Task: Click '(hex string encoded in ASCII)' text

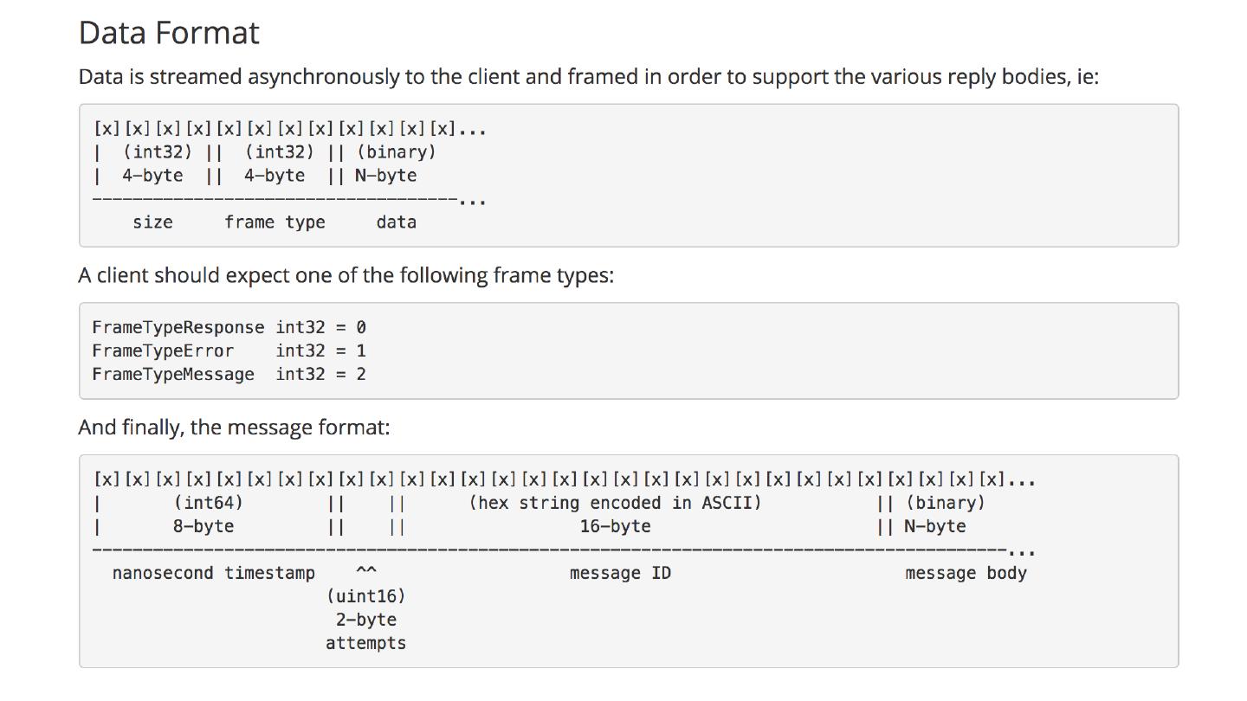Action: click(x=615, y=503)
